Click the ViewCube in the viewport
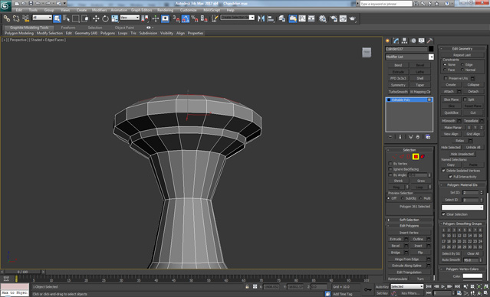Viewport: 490px width, 297px height. coord(367,52)
